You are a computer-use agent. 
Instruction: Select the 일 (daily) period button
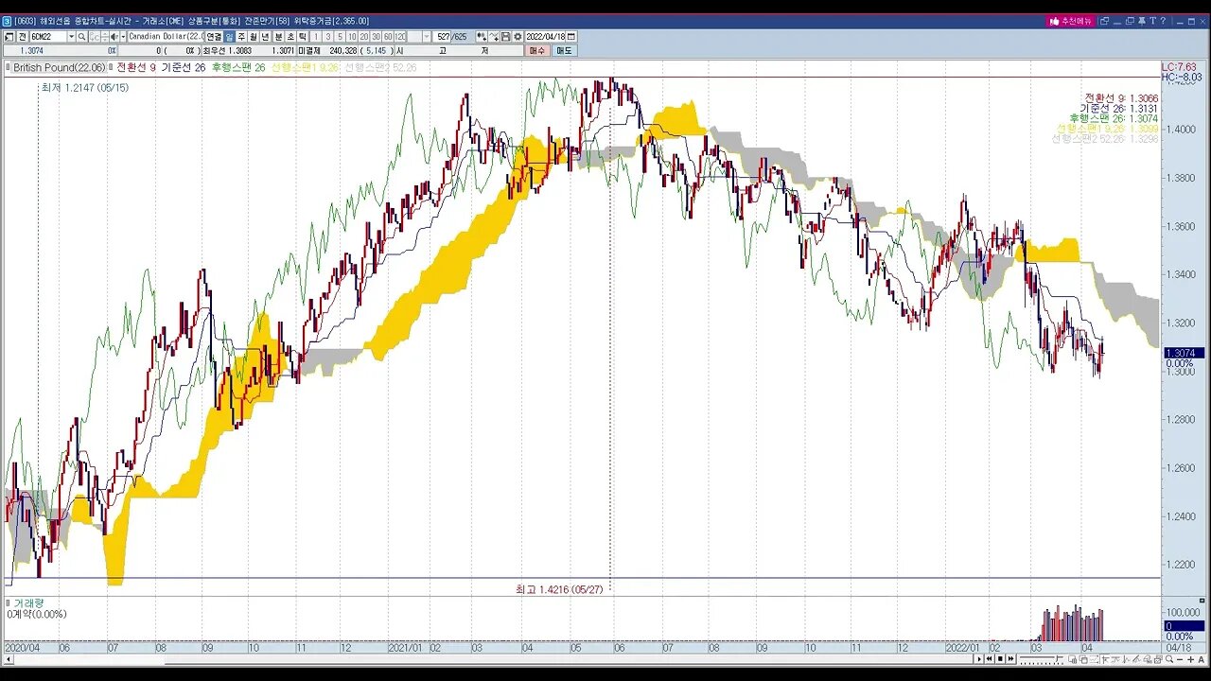[x=229, y=37]
